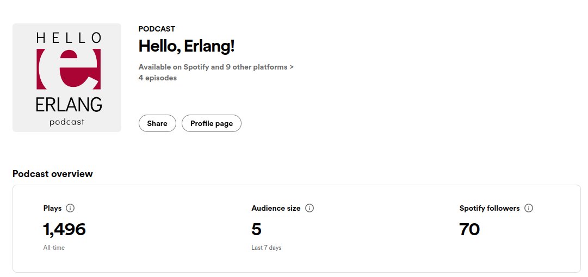Viewport: 588px width, 277px height.
Task: Select the 4 episodes text
Action: (x=158, y=78)
